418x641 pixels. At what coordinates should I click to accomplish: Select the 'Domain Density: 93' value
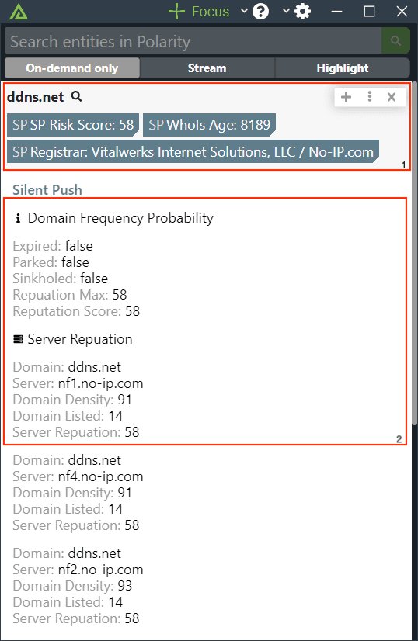(125, 586)
